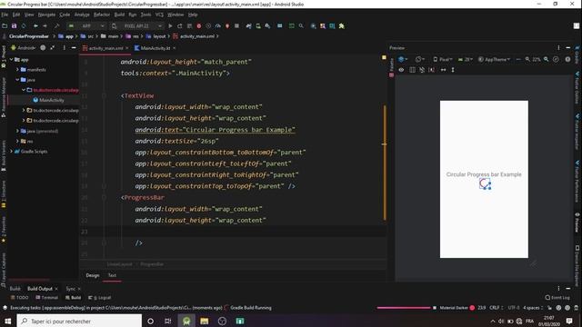Switch to the Design tab
582x327 pixels.
point(93,275)
